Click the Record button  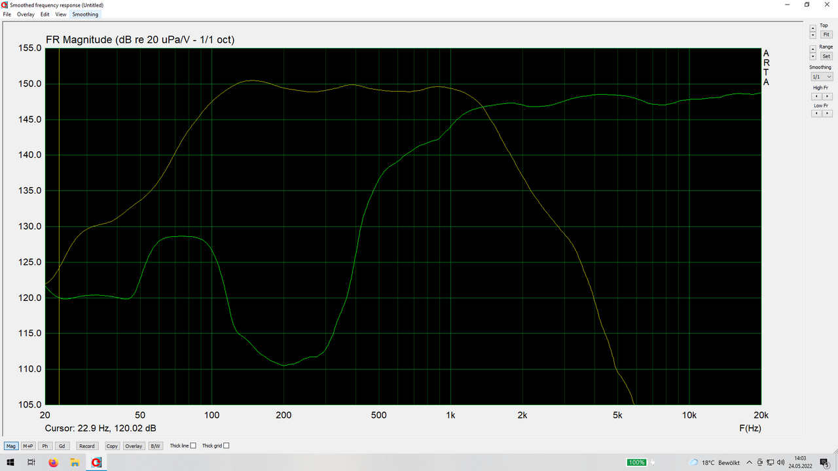point(87,446)
